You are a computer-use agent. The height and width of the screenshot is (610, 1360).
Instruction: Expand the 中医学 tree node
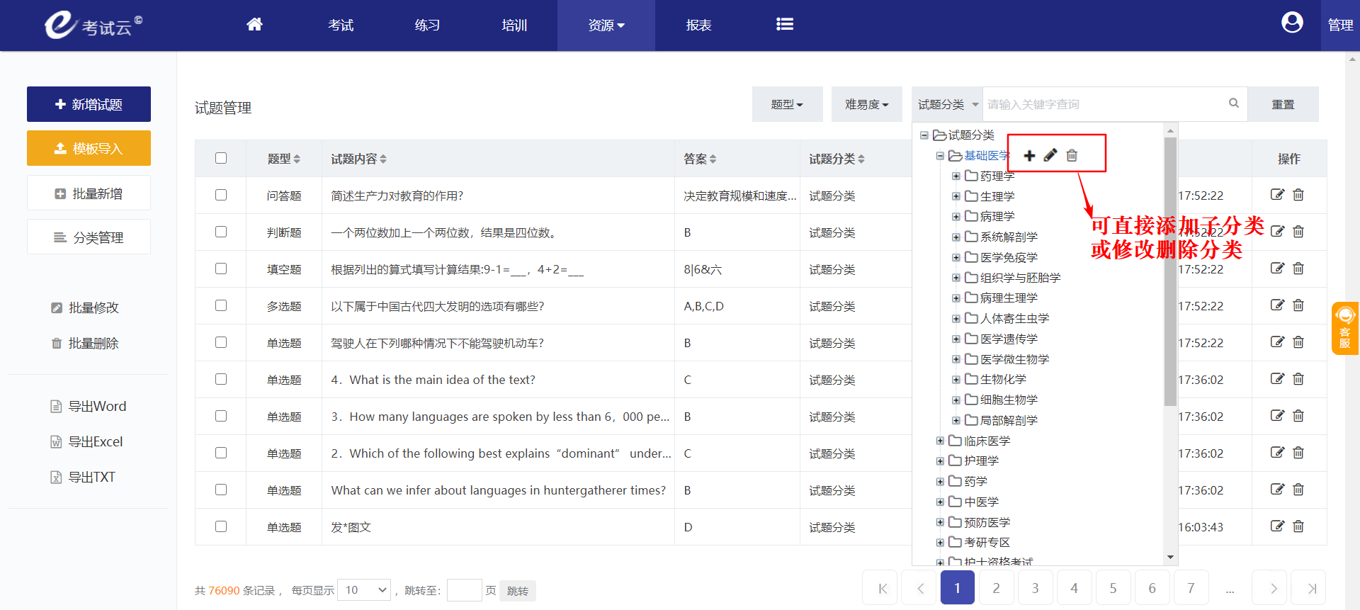940,502
